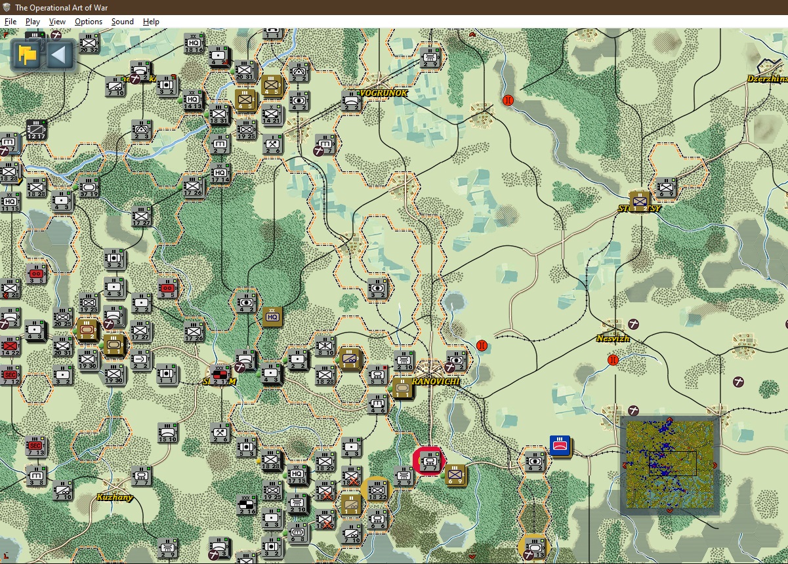Click the minimap up scroll arrow
Image resolution: width=788 pixels, height=564 pixels.
pyautogui.click(x=670, y=420)
